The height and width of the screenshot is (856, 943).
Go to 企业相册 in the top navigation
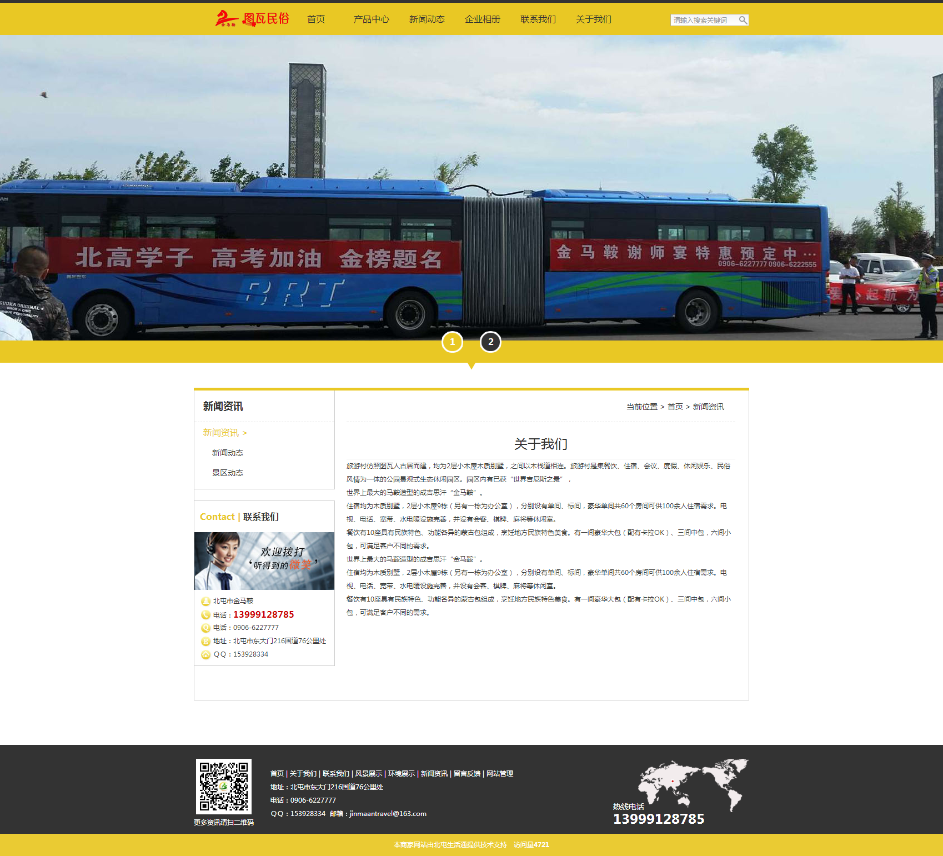point(482,19)
